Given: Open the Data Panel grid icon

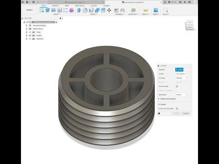Looking at the screenshot, I should (x=23, y=2).
